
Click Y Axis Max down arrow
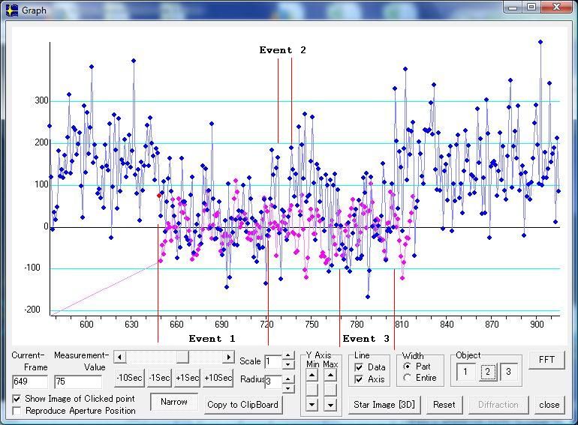point(330,405)
